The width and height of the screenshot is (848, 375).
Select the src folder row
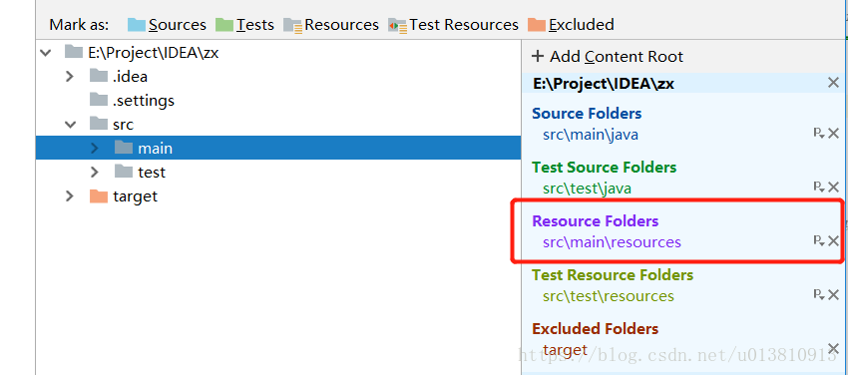click(x=278, y=125)
